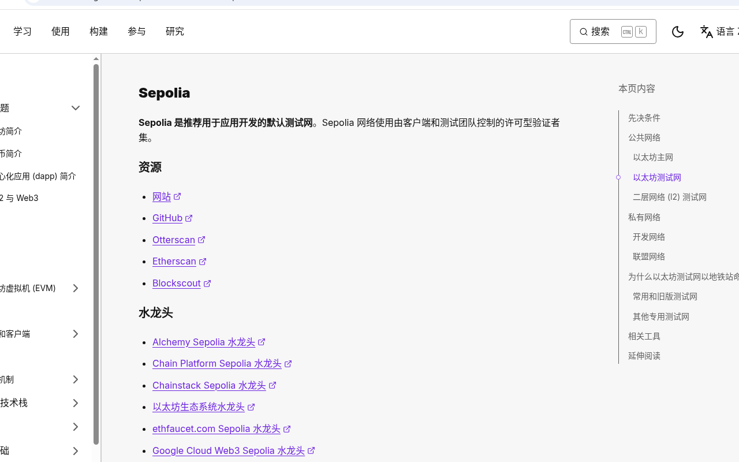739x462 pixels.
Task: Open the 使用 nav menu
Action: (x=61, y=31)
